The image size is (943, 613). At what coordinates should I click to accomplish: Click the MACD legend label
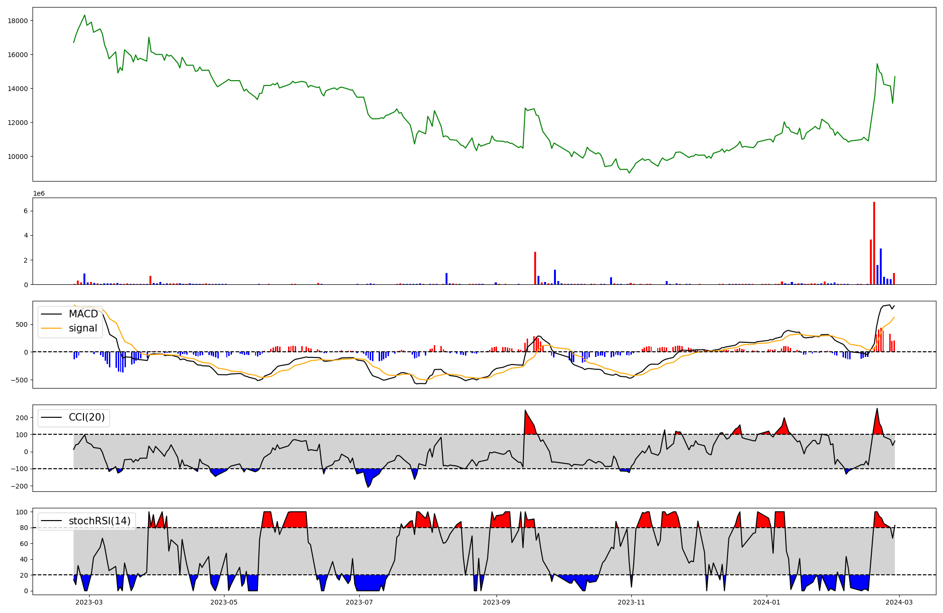[x=83, y=314]
